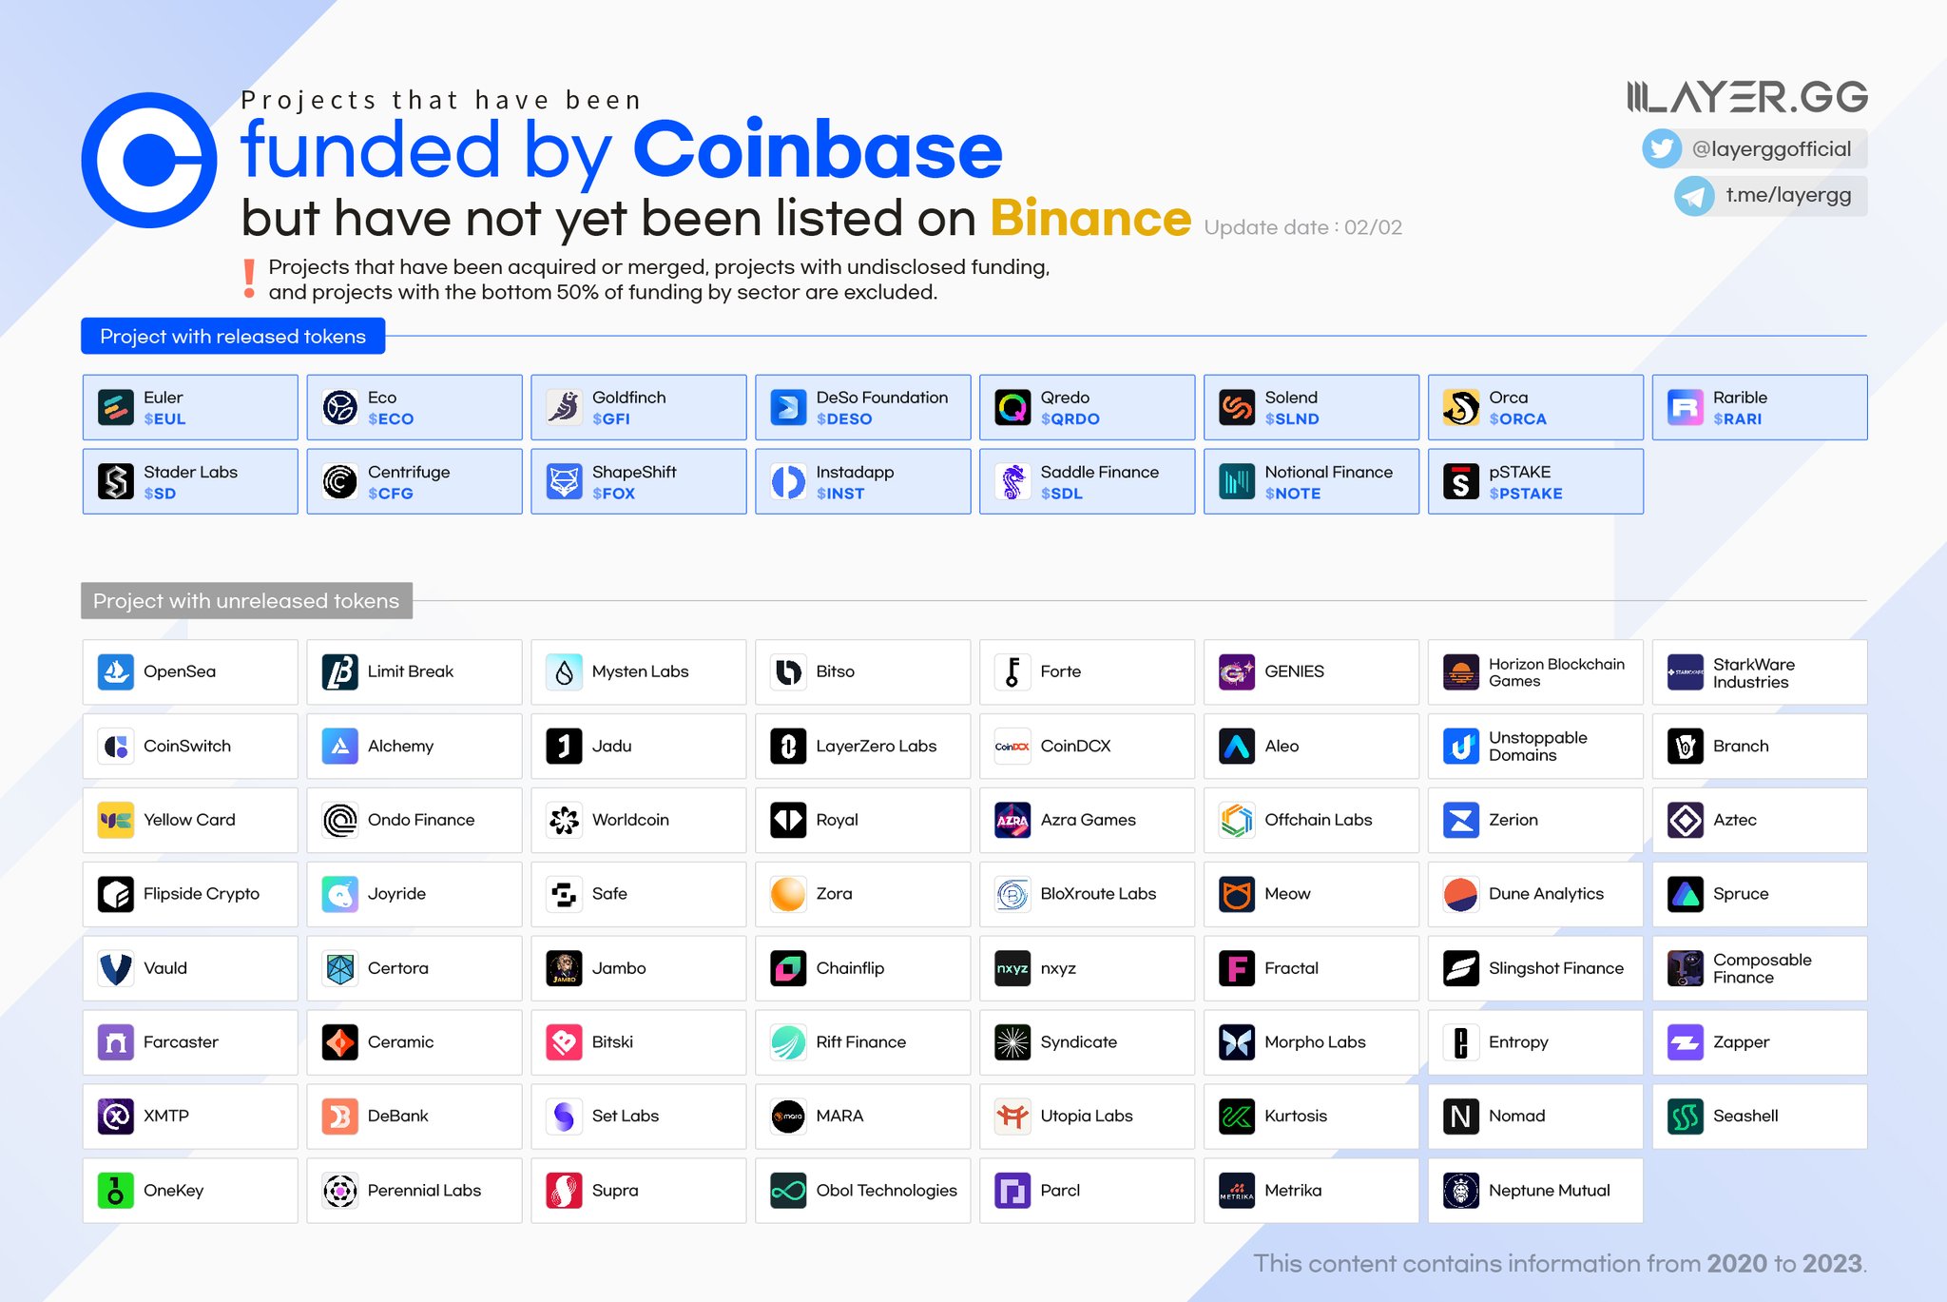The height and width of the screenshot is (1302, 1947).
Task: Click the Goldfinch $GFI card
Action: click(638, 407)
